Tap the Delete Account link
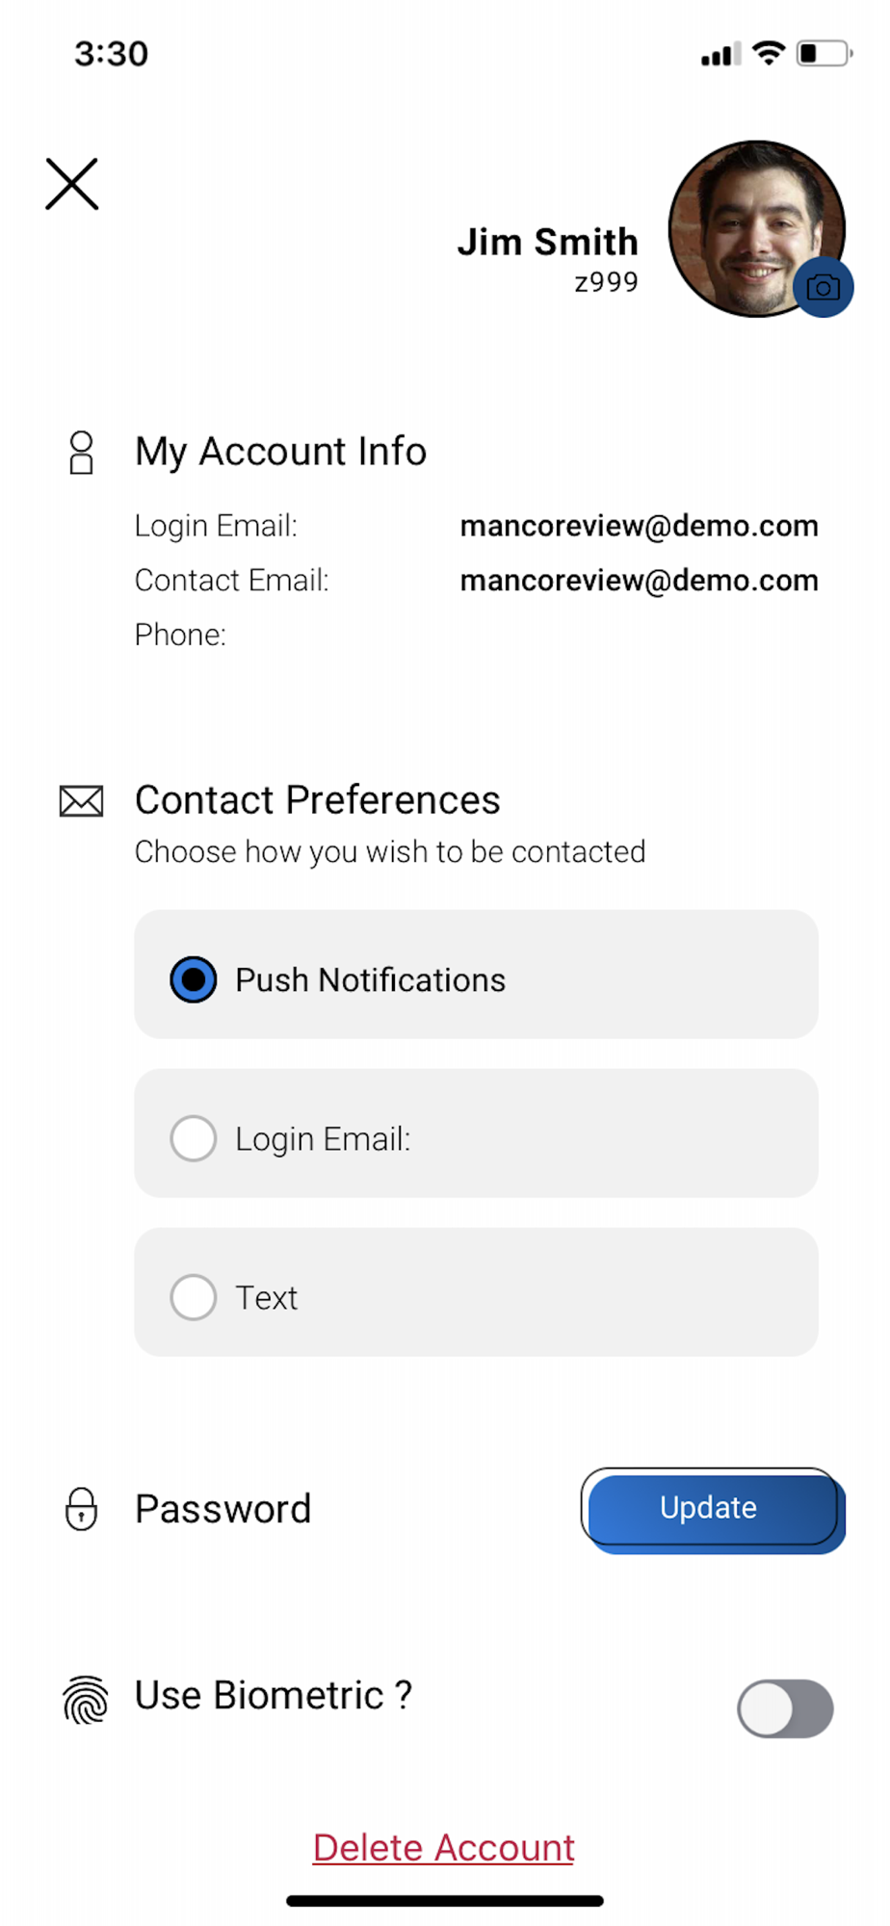 (444, 1847)
